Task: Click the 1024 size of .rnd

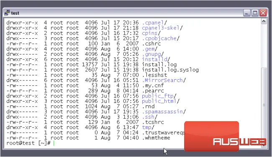Action: 91,106
